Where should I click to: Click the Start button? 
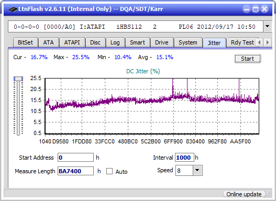pyautogui.click(x=248, y=59)
